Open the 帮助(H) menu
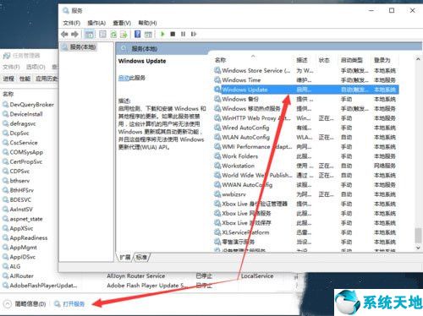Image resolution: width=423 pixels, height=316 pixels. [147, 23]
